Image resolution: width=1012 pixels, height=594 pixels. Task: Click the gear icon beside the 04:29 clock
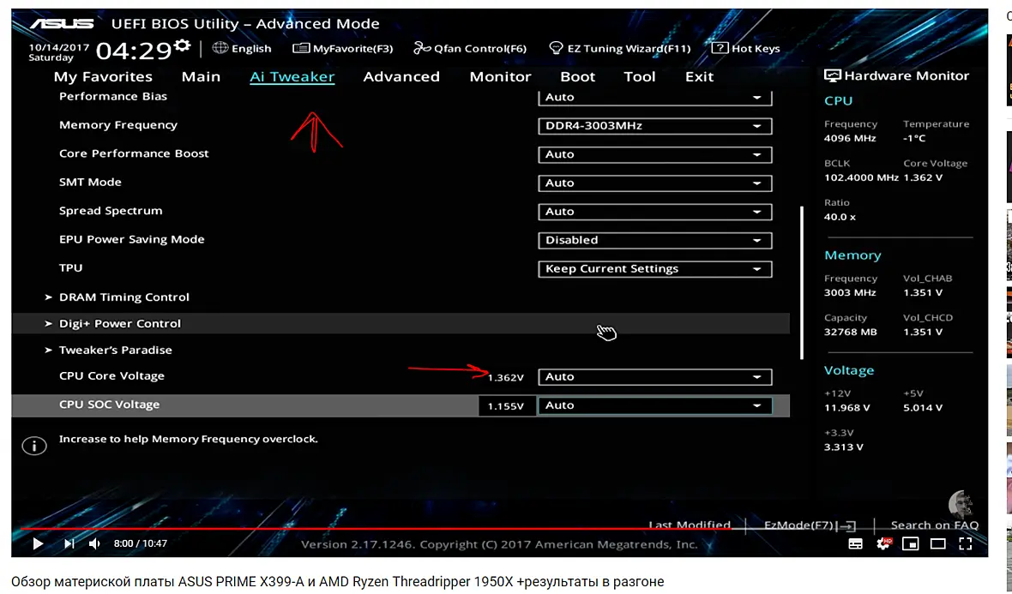[184, 45]
